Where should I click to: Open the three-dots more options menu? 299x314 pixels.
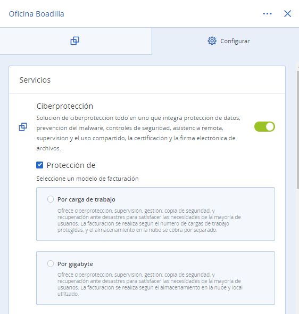pyautogui.click(x=267, y=14)
